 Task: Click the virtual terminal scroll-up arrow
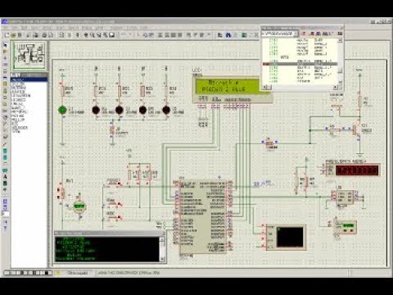click(x=162, y=239)
